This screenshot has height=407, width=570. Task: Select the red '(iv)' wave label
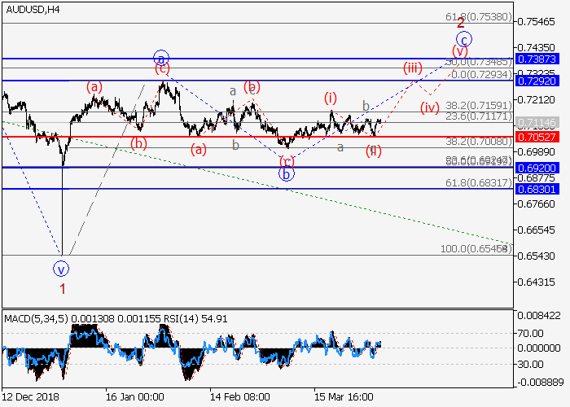pos(430,107)
